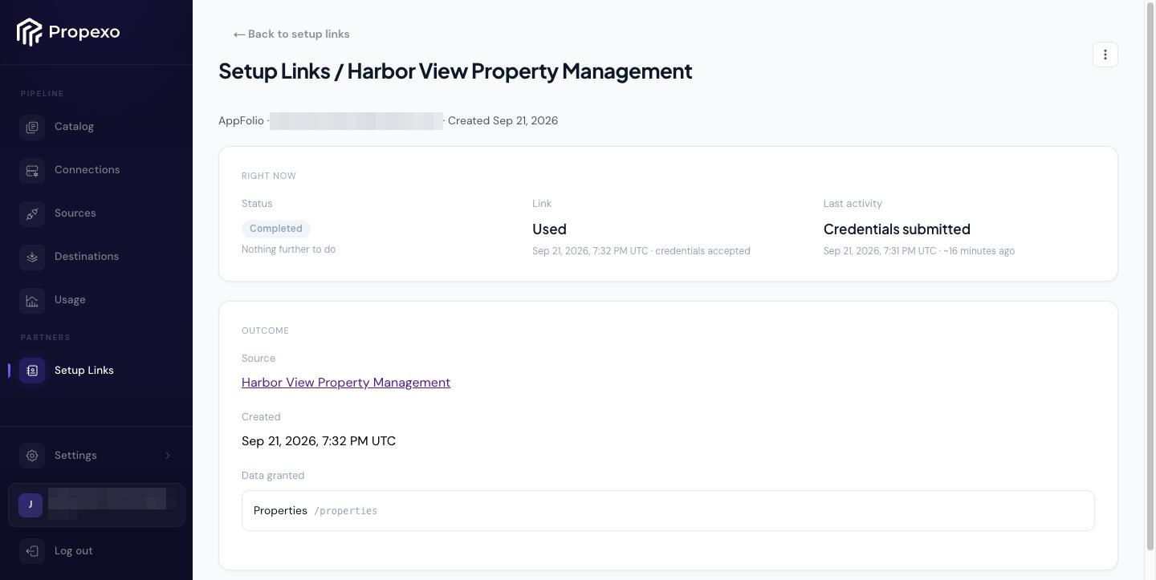Viewport: 1156px width, 580px height.
Task: Click the Nothing further to do text
Action: point(289,249)
